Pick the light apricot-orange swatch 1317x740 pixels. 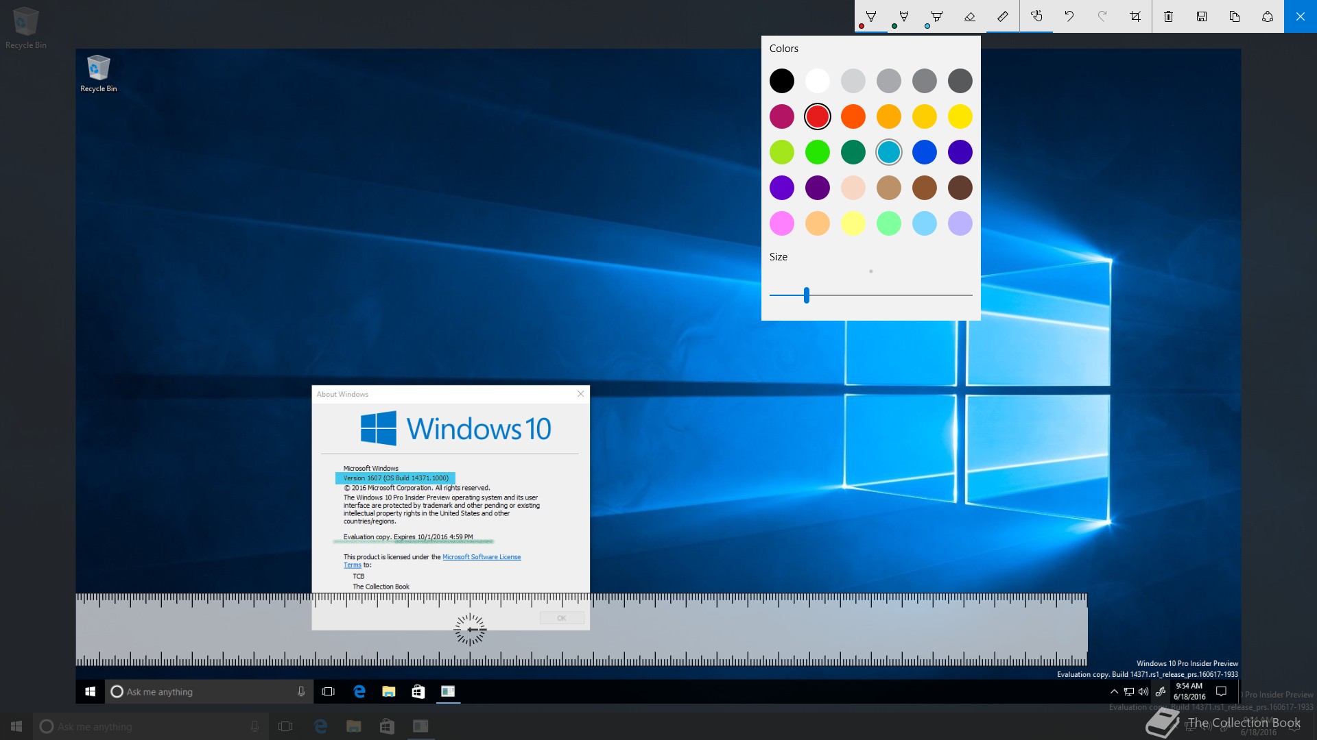pos(818,223)
